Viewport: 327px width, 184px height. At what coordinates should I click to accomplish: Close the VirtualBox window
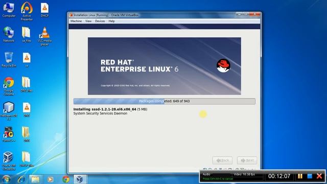click(x=254, y=14)
